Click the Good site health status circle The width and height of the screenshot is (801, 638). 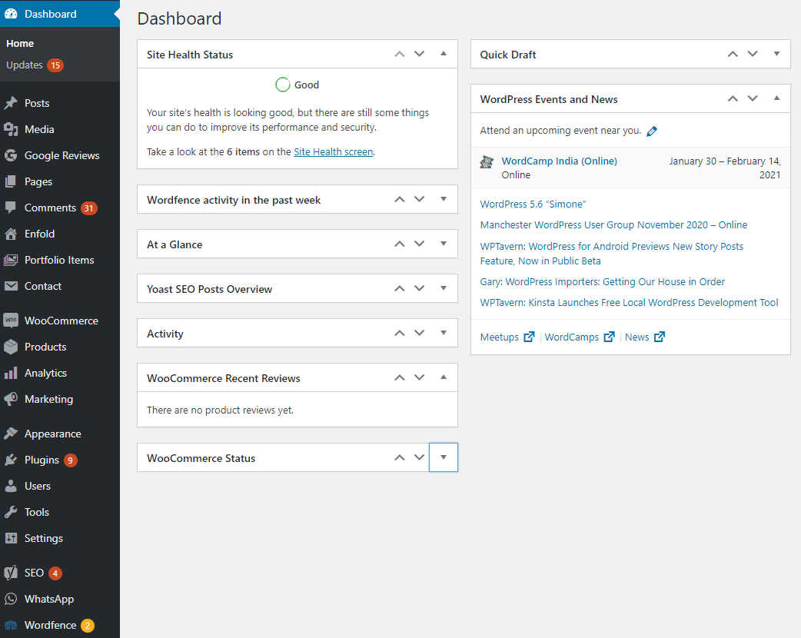tap(282, 85)
